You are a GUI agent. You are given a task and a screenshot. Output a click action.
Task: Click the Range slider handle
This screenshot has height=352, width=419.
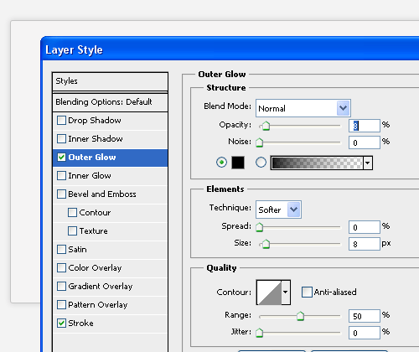point(300,316)
